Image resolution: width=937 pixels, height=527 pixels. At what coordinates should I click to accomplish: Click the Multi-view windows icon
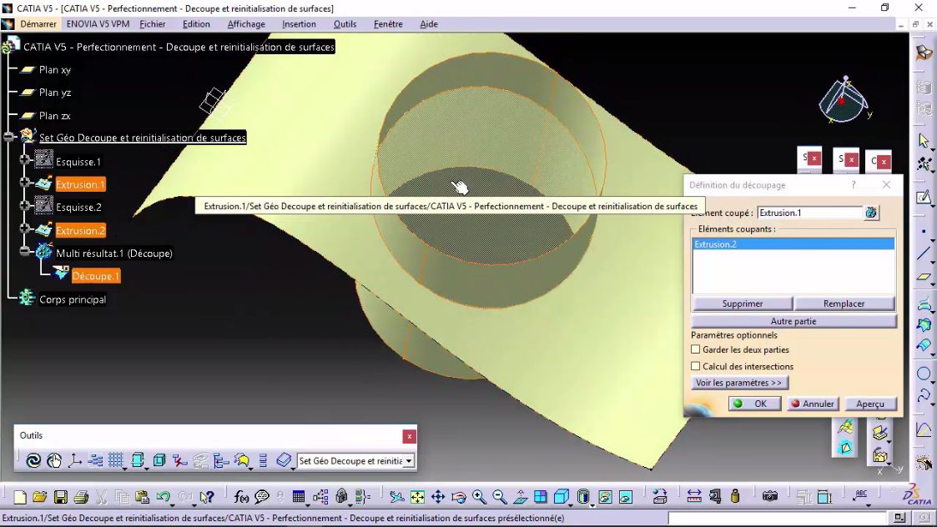tap(540, 497)
